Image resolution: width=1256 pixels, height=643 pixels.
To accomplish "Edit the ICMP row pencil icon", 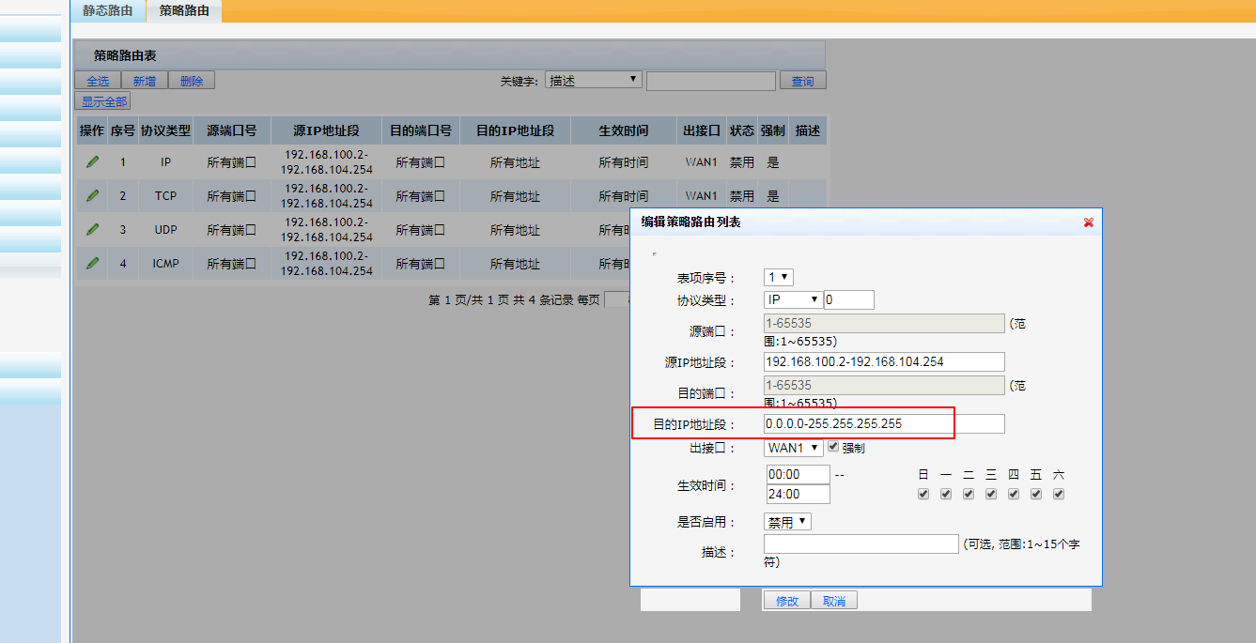I will tap(92, 263).
